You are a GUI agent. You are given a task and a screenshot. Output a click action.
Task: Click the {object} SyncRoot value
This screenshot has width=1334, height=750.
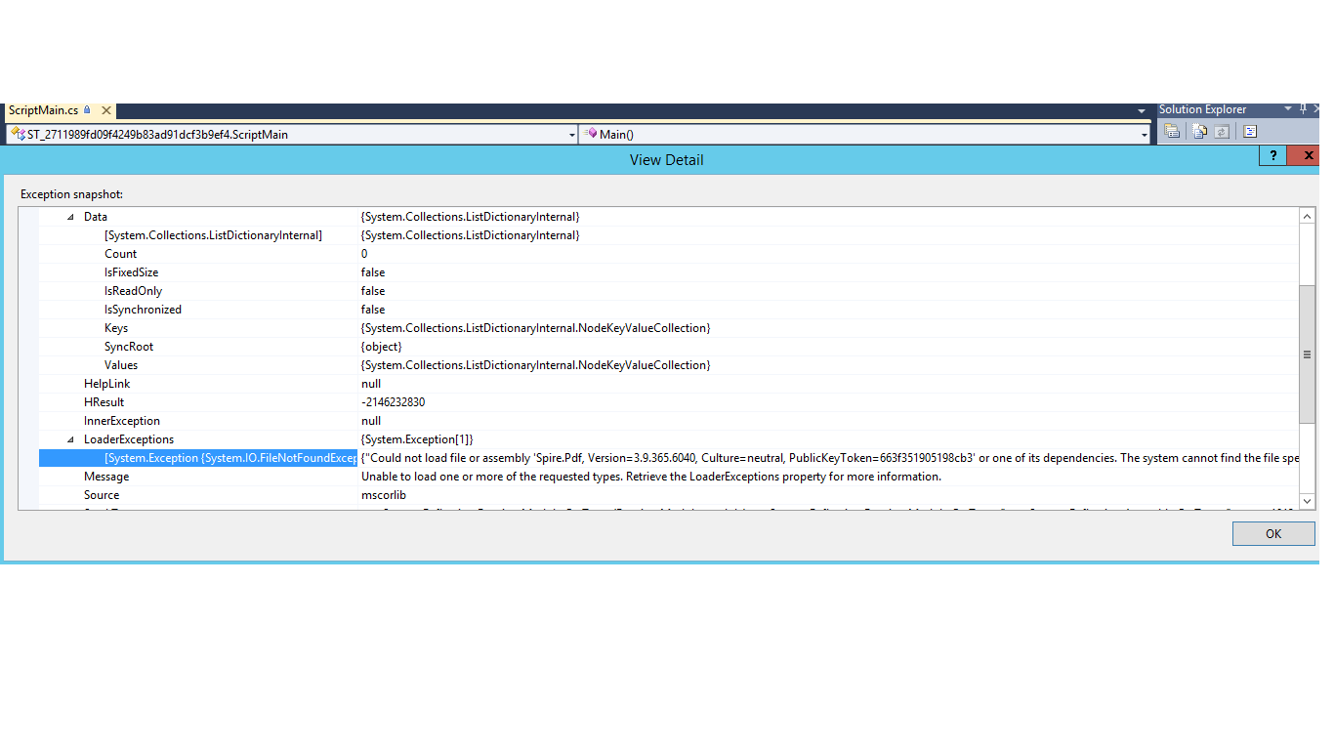coord(381,347)
